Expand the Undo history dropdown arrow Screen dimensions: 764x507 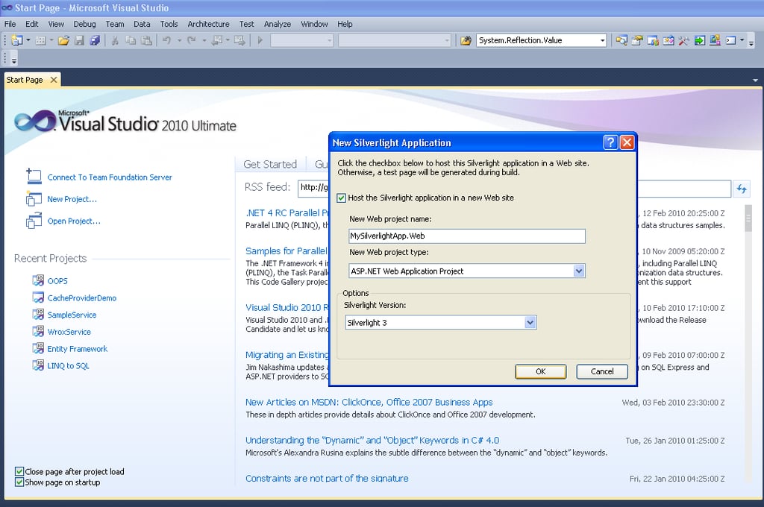point(179,40)
